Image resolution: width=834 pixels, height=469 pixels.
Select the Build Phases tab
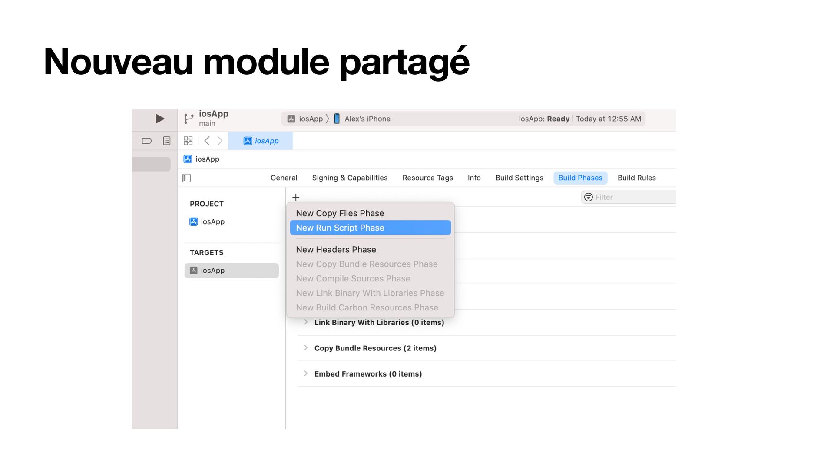pos(580,178)
